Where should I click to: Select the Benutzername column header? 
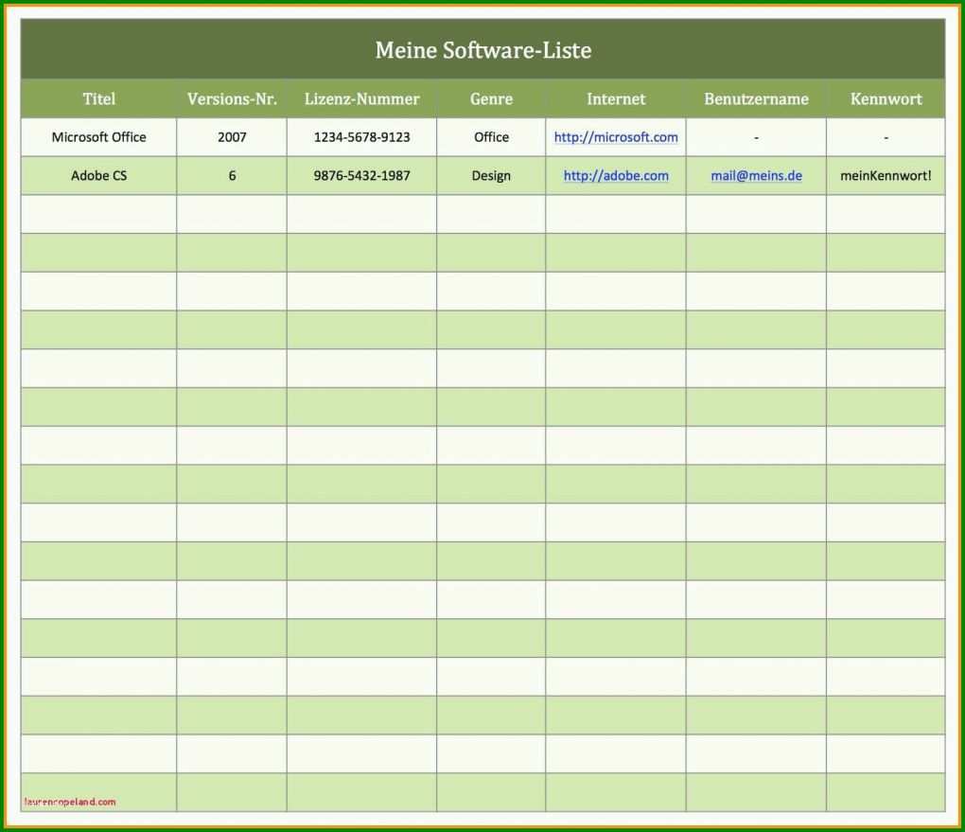point(756,98)
